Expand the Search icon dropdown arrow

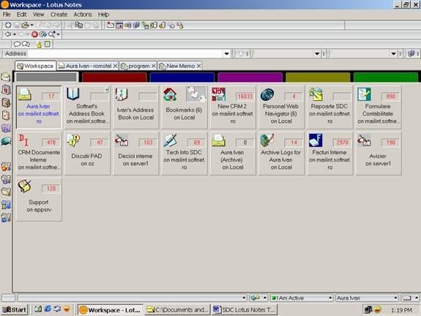[x=58, y=34]
